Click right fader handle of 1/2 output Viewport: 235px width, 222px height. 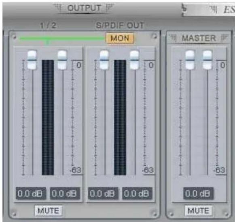coord(62,60)
